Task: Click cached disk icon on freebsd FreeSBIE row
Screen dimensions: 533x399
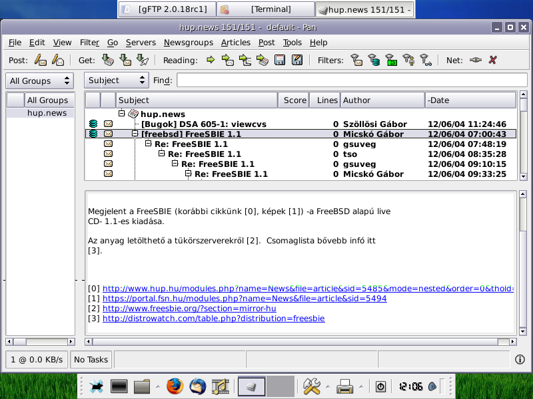Action: [93, 134]
